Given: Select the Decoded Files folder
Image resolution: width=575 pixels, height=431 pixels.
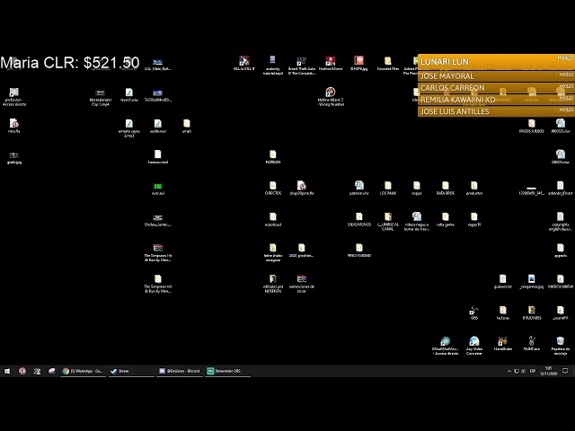Looking at the screenshot, I should [x=387, y=64].
